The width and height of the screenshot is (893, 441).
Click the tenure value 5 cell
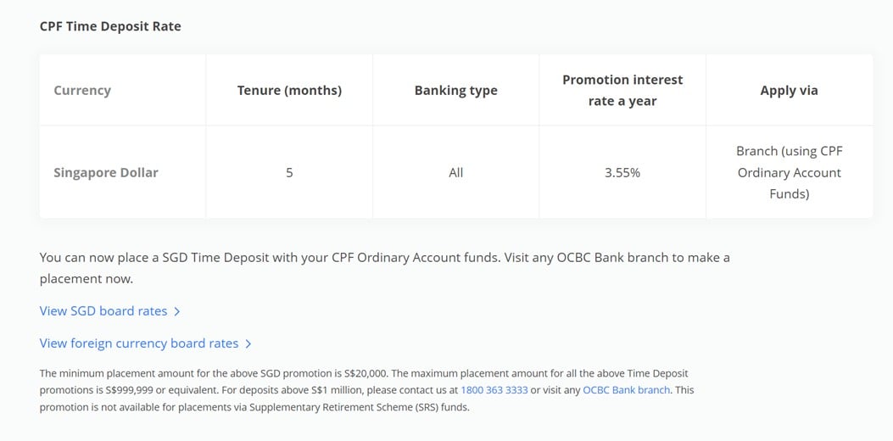289,173
